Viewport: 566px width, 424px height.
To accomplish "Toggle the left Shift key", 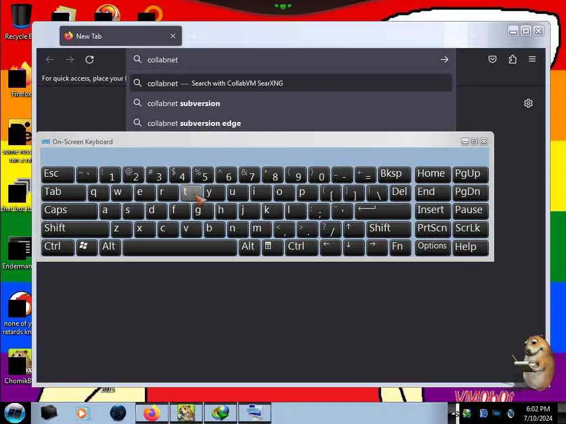I will pos(75,229).
